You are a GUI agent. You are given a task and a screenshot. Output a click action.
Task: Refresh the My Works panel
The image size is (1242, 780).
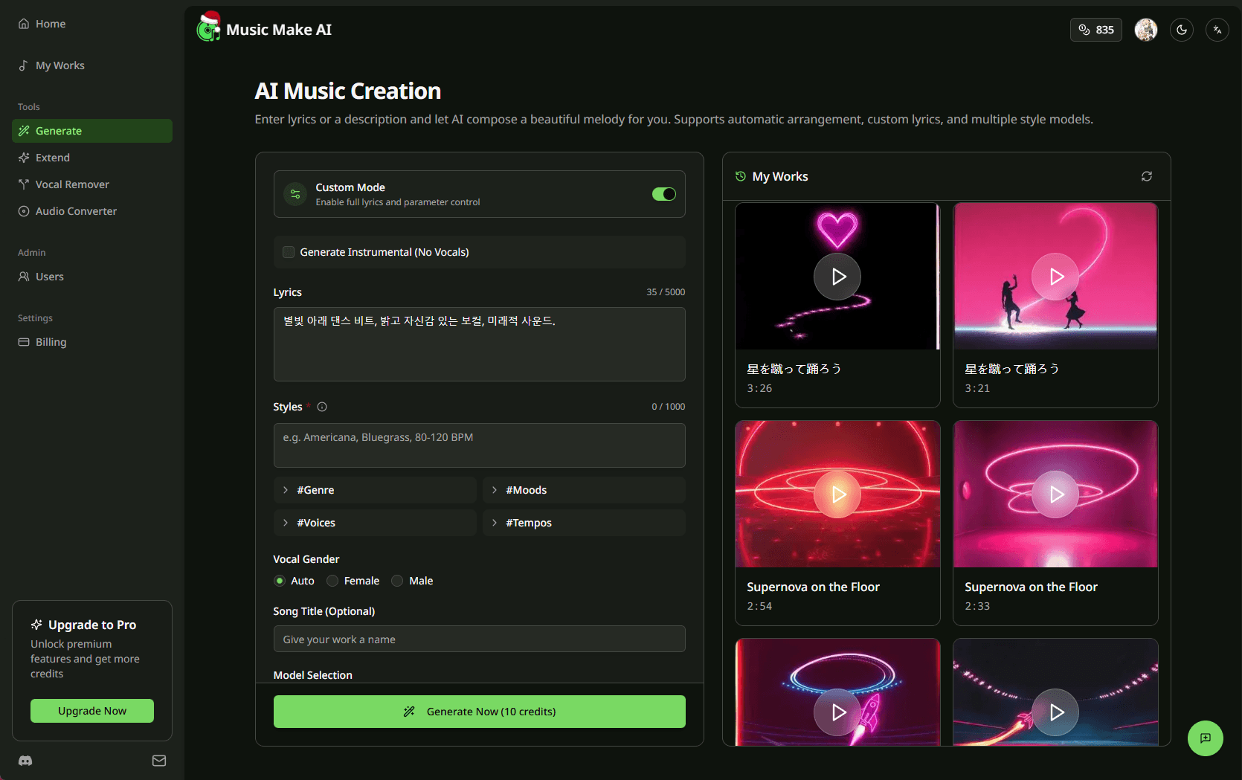click(x=1146, y=176)
